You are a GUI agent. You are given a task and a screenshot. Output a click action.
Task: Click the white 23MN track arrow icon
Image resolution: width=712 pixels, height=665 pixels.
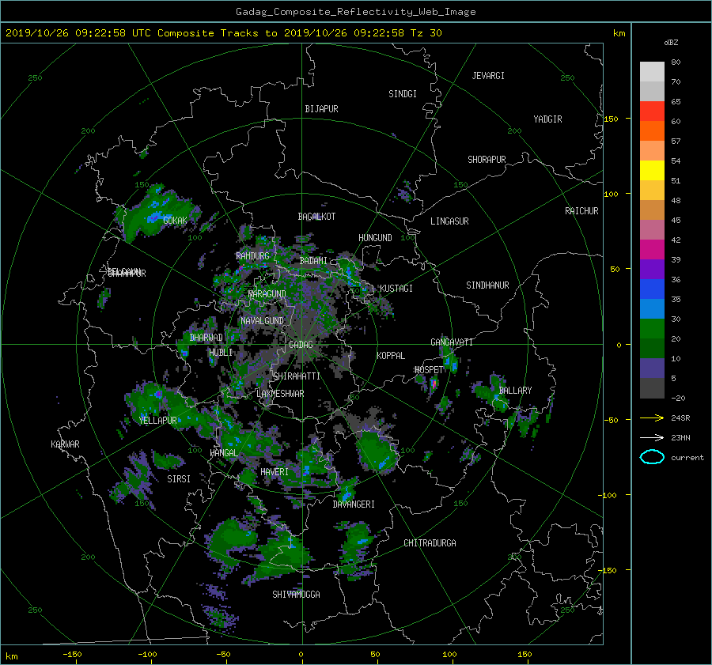[x=652, y=437]
